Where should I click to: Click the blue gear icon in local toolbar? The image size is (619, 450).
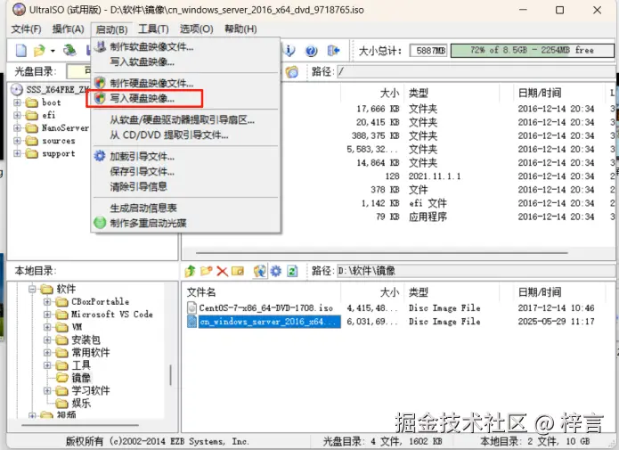(x=276, y=271)
